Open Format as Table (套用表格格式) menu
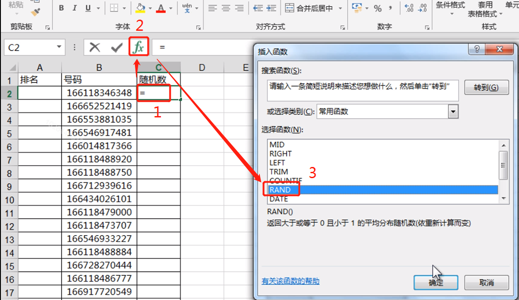Viewport: 519px width, 300px height. pos(485,9)
